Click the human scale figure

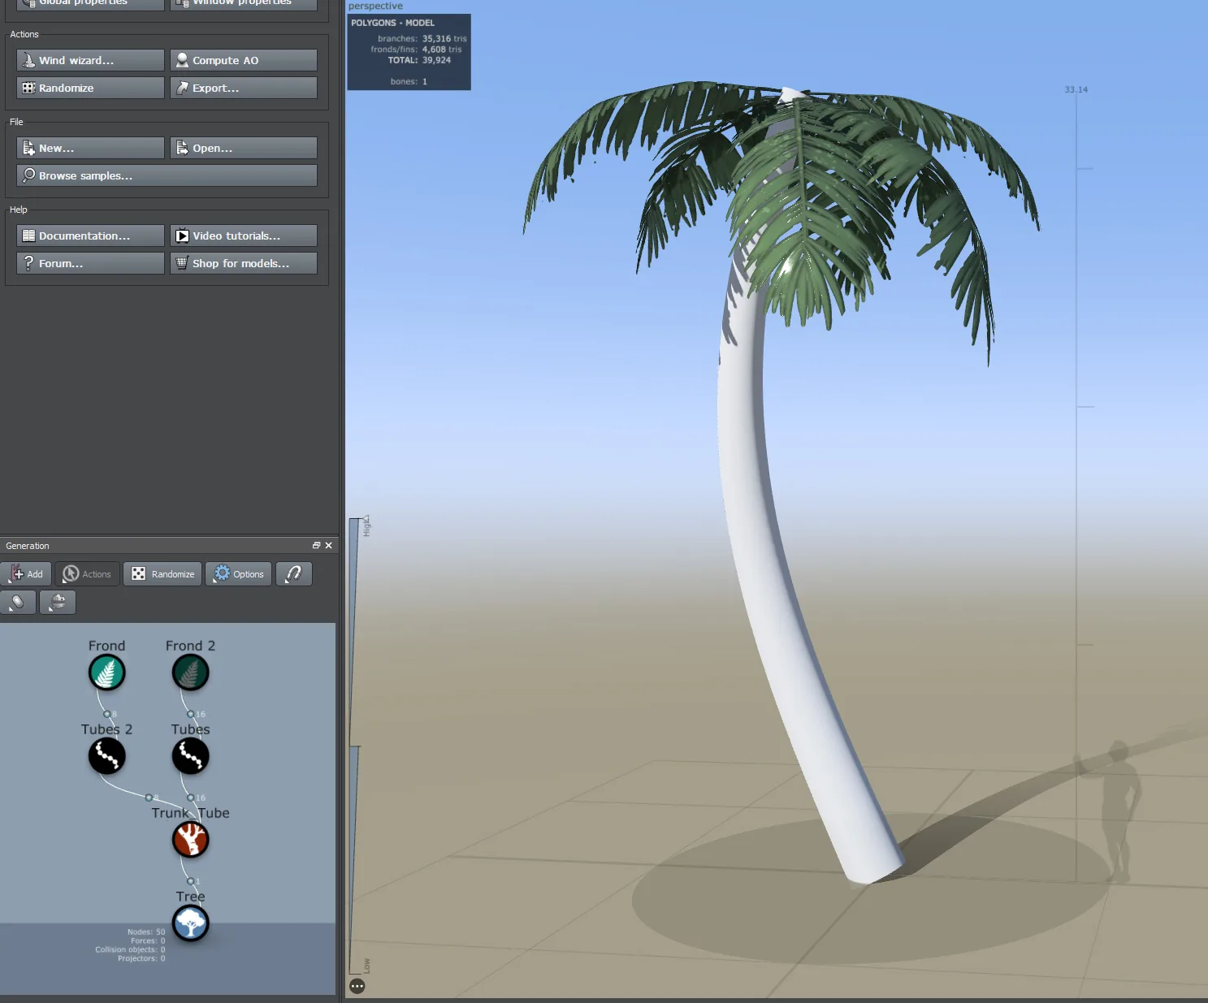pyautogui.click(x=1119, y=811)
